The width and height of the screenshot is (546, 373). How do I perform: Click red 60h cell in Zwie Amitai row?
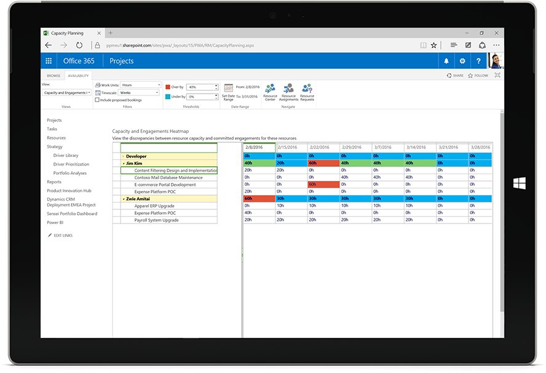(x=259, y=199)
